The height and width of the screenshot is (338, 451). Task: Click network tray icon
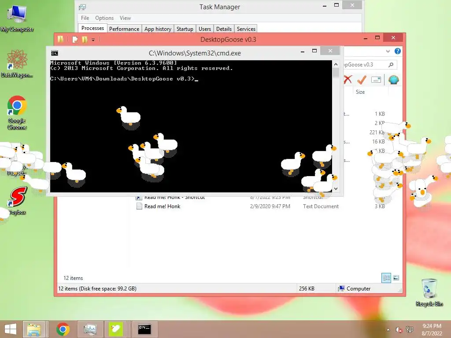point(410,330)
